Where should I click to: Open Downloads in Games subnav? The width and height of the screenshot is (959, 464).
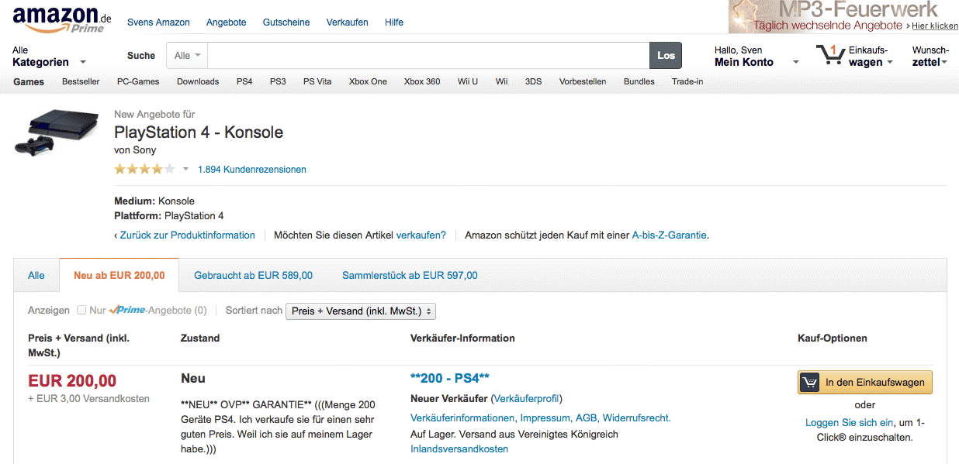(198, 81)
